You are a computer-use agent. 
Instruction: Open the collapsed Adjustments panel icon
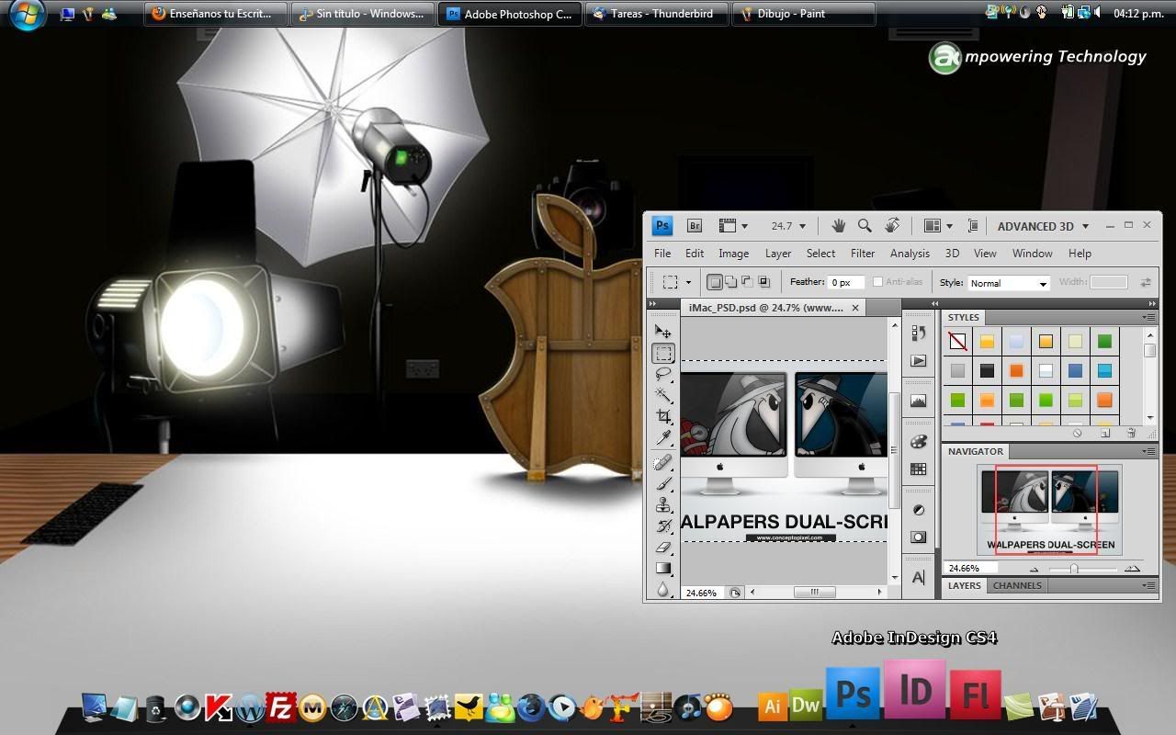[x=918, y=510]
